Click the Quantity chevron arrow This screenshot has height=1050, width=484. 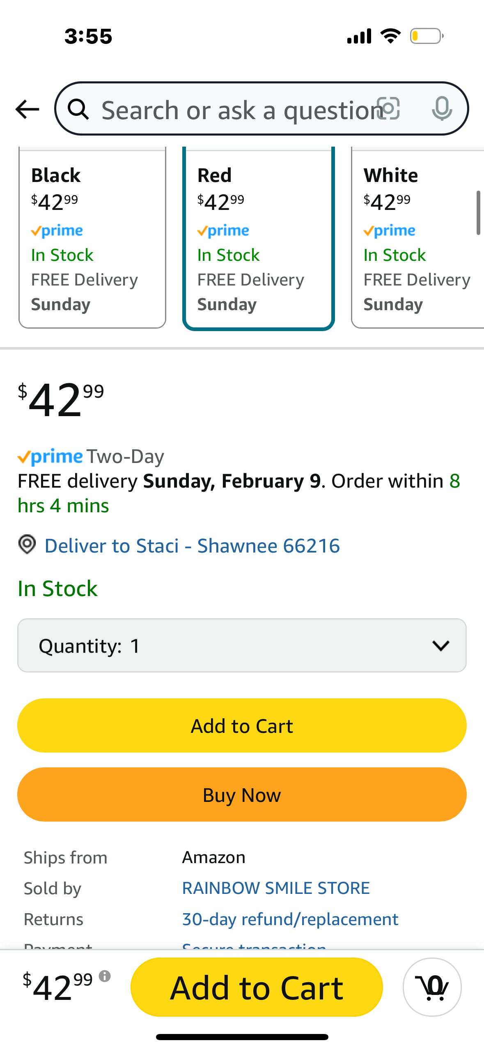pos(441,646)
